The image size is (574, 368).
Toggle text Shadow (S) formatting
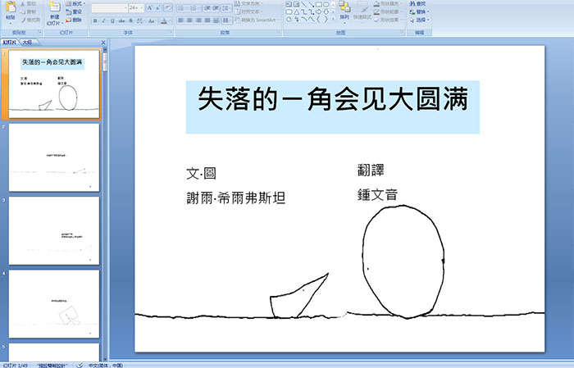(130, 20)
